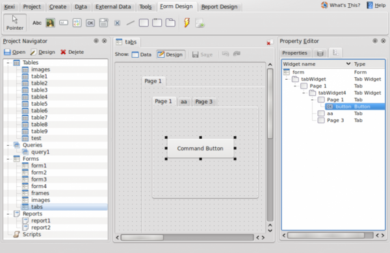This screenshot has height=253, width=390.
Task: Click the Command Button on the form
Action: pyautogui.click(x=200, y=148)
